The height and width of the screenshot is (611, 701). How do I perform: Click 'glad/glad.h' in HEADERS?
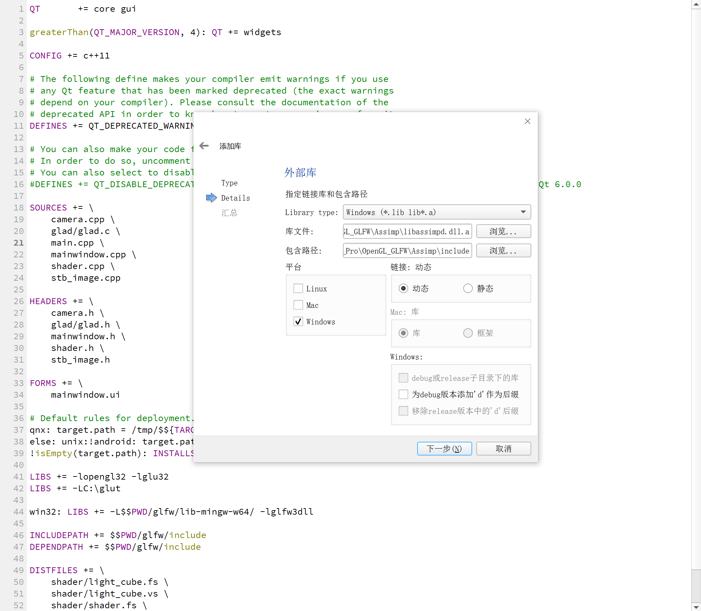tap(80, 324)
